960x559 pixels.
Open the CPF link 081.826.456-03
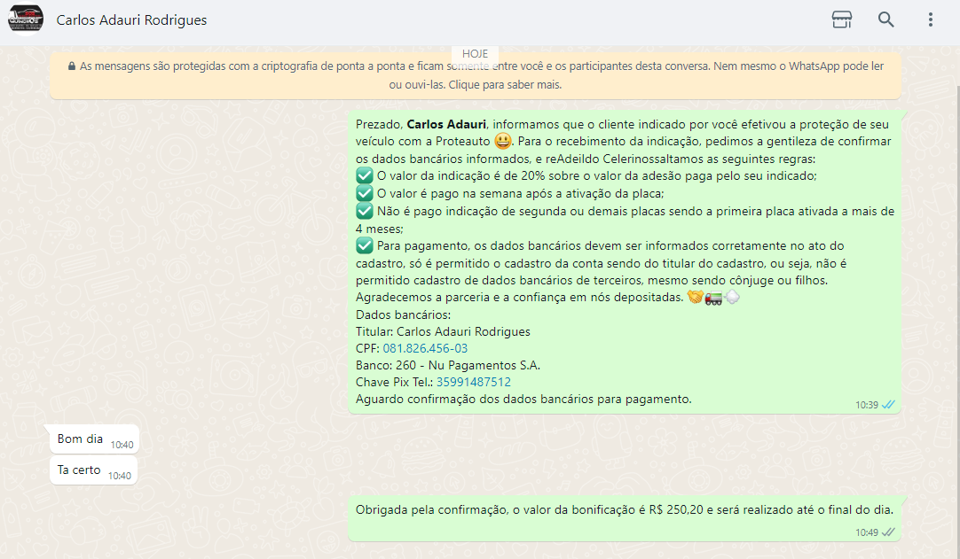click(x=425, y=348)
